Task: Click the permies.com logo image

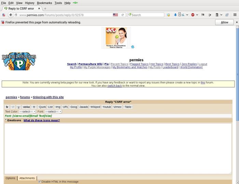Action: click(x=19, y=61)
